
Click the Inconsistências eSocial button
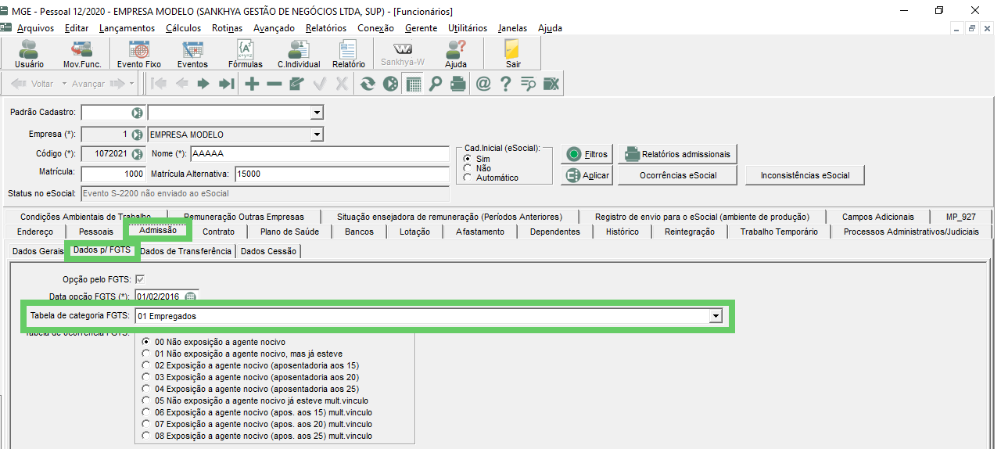pyautogui.click(x=805, y=175)
